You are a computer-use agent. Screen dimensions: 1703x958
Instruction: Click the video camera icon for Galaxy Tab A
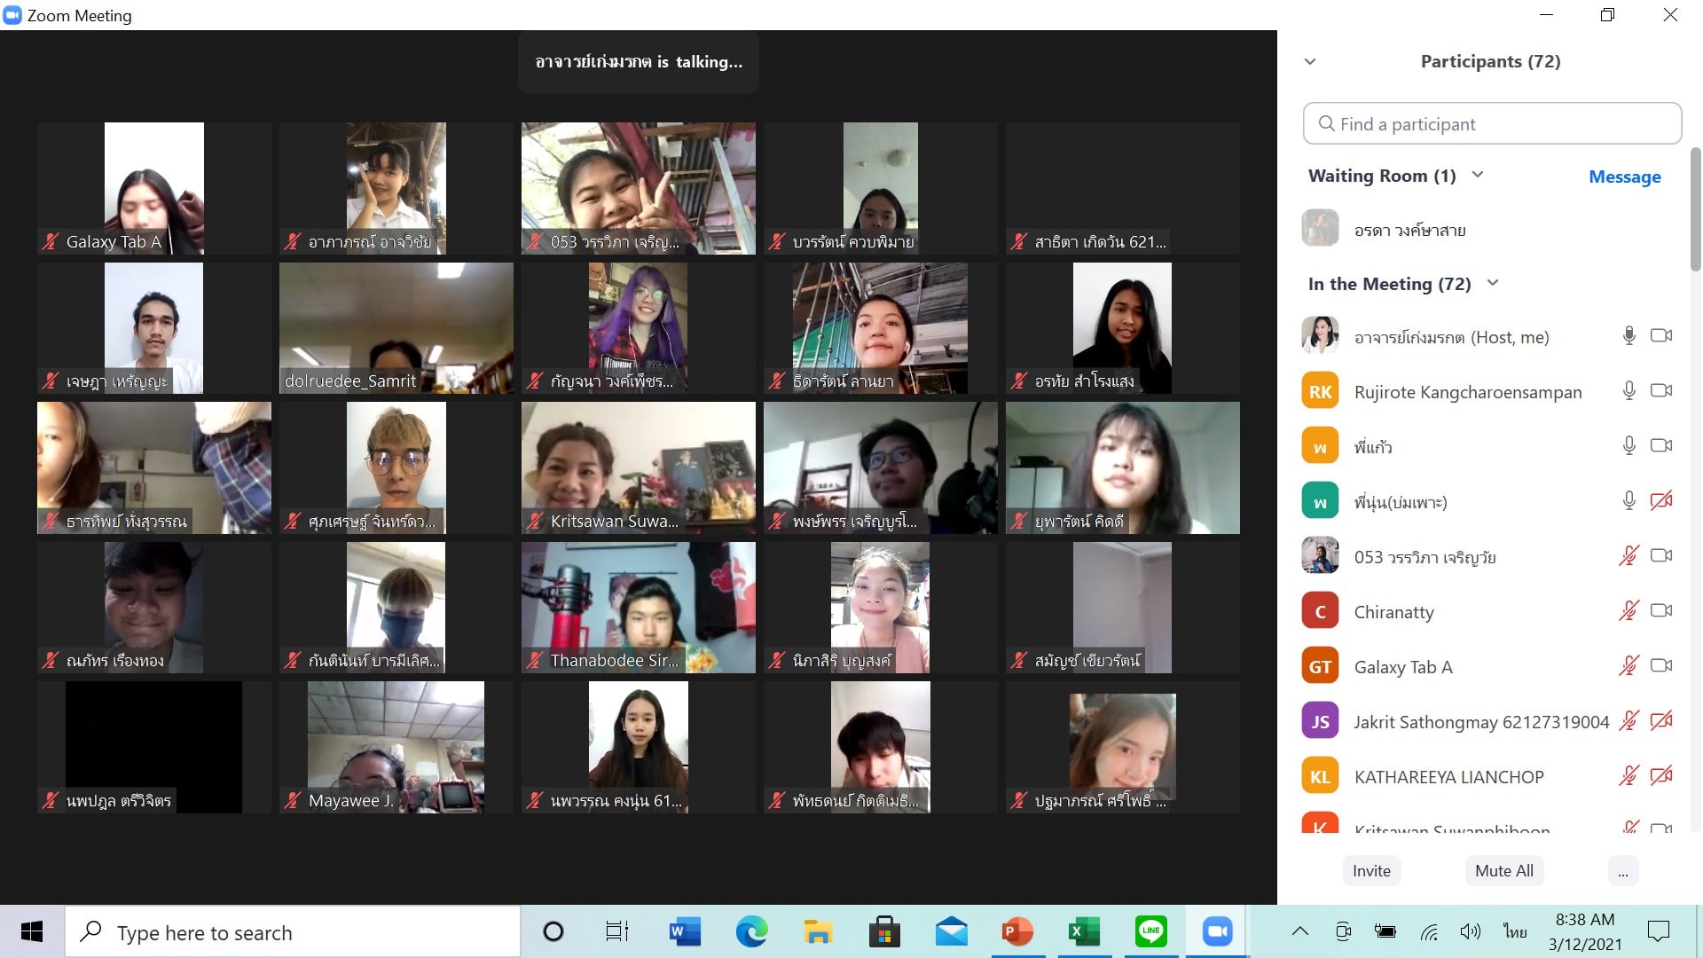click(x=1660, y=665)
